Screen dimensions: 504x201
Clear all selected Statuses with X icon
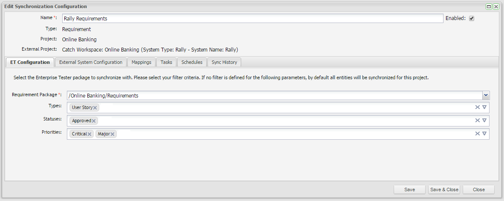[478, 121]
